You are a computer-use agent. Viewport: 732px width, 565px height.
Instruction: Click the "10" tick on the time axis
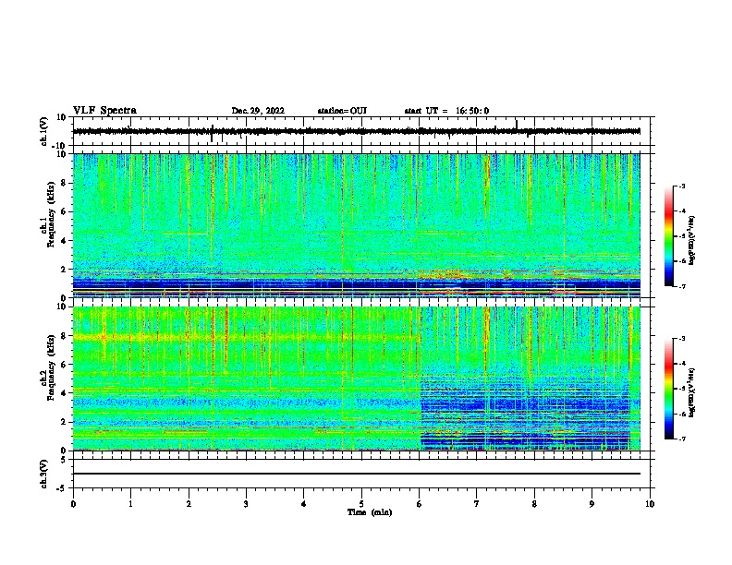pos(650,504)
